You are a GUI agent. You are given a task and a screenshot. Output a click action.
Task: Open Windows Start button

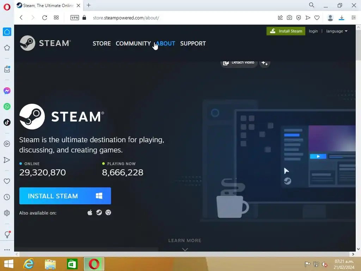[x=9, y=264]
